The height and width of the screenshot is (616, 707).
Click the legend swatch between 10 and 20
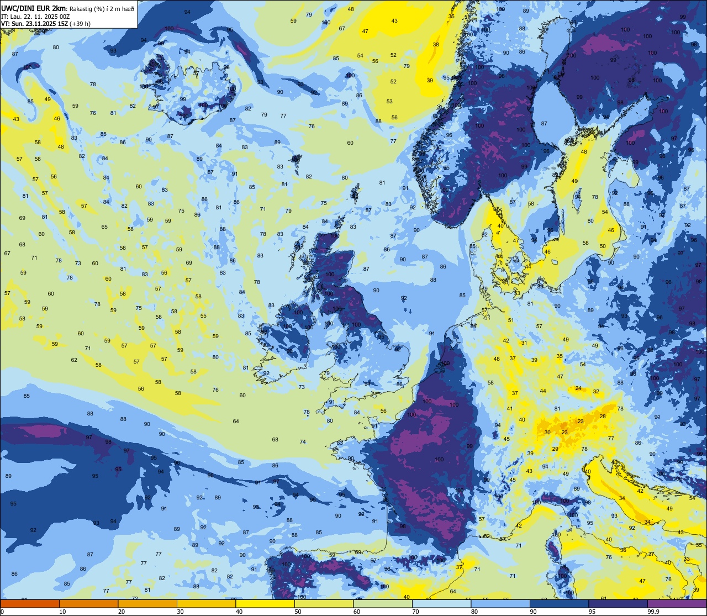[x=88, y=604]
